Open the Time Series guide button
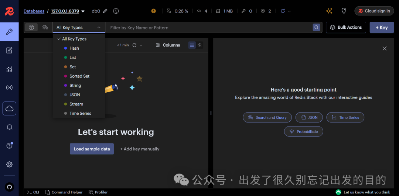Image resolution: width=399 pixels, height=196 pixels. (345, 118)
